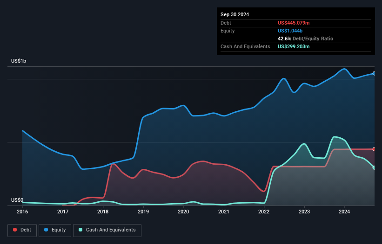382x244 pixels.
Task: Click the 2020 x-axis label
Action: coord(183,212)
